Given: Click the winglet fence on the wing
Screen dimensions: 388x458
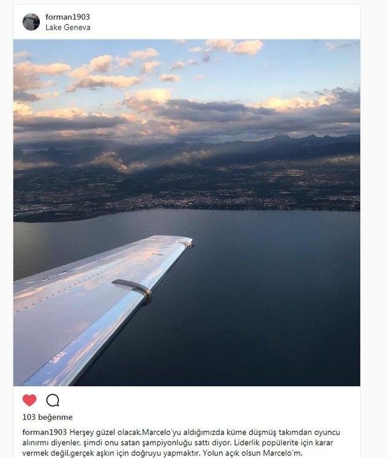Looking at the screenshot, I should (x=133, y=288).
